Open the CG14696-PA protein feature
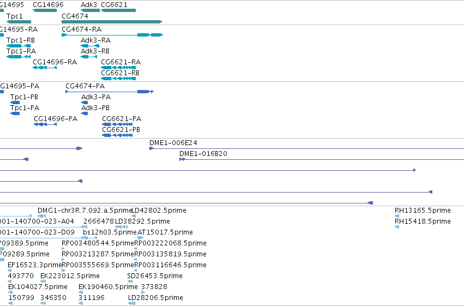Screen dimensions: 464x306 45,124
